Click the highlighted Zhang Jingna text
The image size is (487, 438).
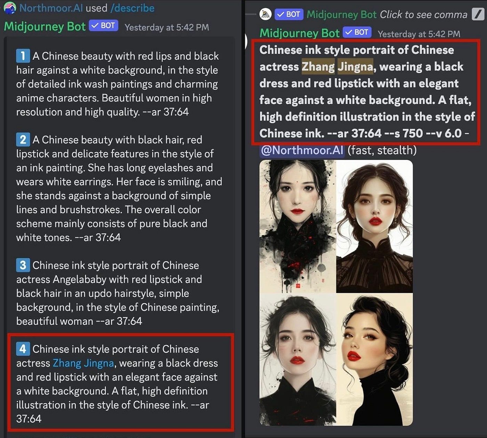coord(337,66)
